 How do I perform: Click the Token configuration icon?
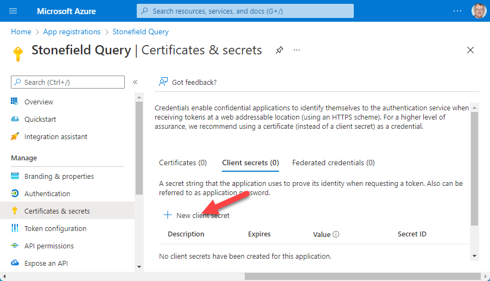[15, 228]
